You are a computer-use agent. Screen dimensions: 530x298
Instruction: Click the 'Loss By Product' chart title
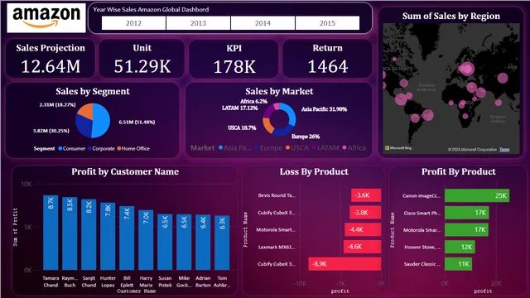(314, 171)
